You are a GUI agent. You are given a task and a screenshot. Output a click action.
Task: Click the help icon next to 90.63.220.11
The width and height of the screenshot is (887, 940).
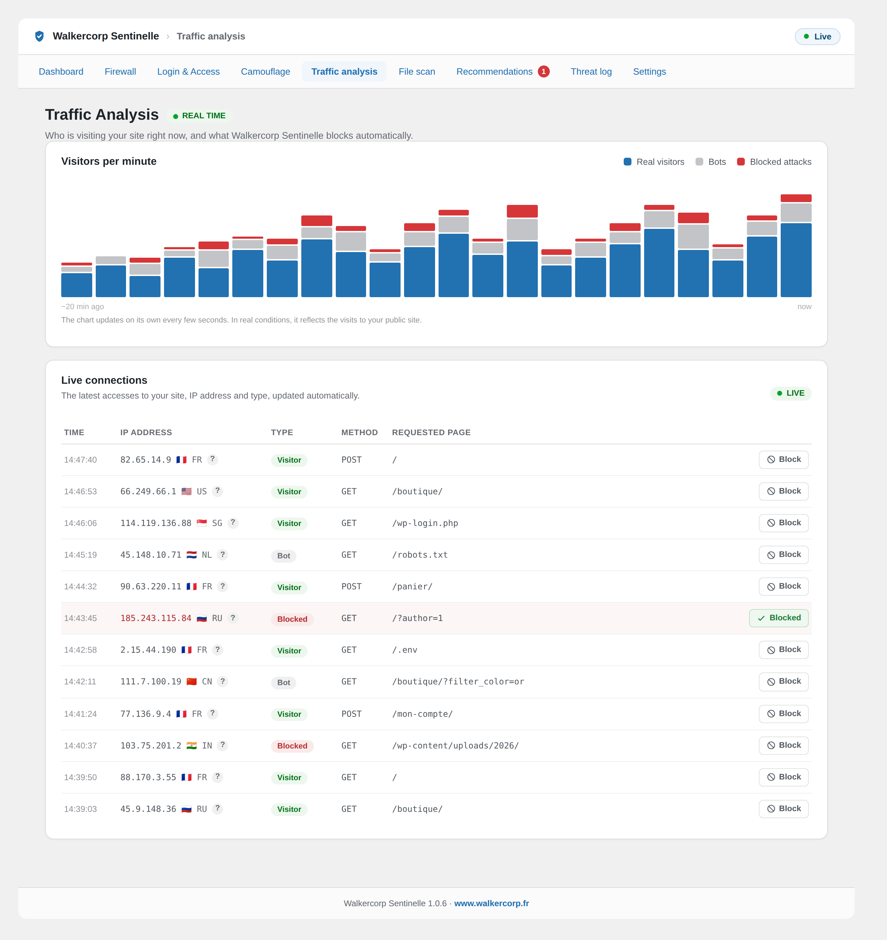tap(223, 586)
